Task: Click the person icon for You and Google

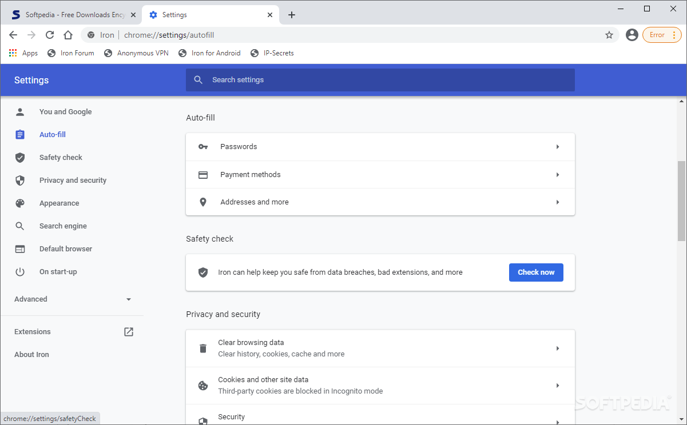Action: point(20,112)
